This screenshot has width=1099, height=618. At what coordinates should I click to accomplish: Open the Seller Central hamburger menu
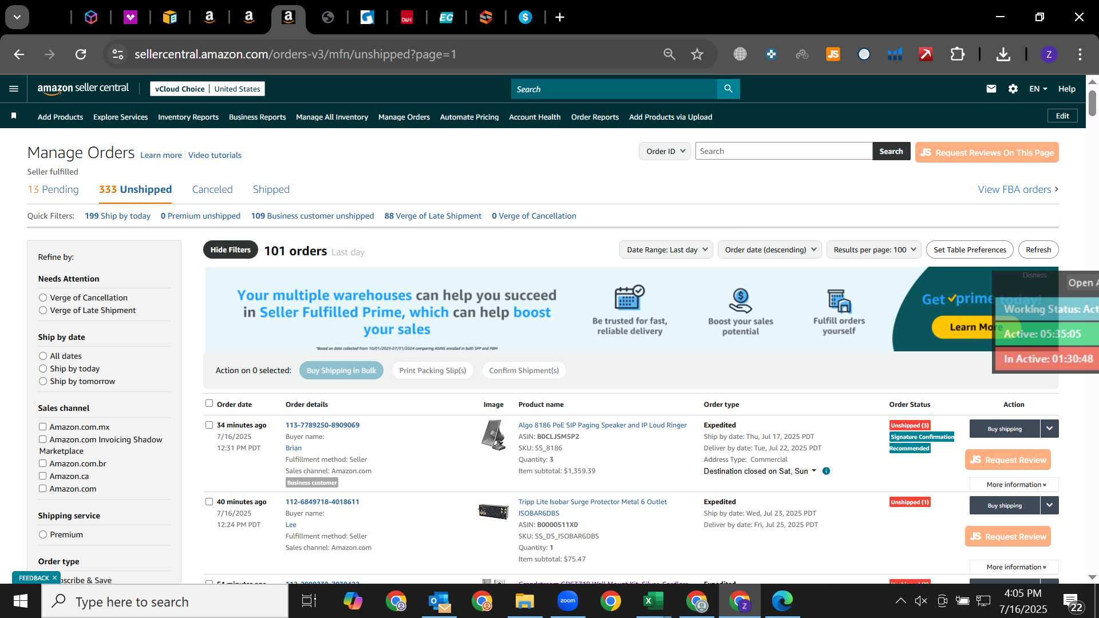14,89
